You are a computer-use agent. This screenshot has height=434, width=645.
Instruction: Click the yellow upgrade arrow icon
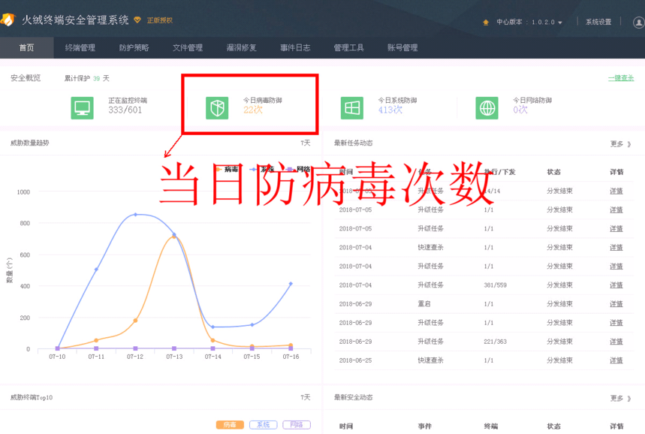click(486, 21)
